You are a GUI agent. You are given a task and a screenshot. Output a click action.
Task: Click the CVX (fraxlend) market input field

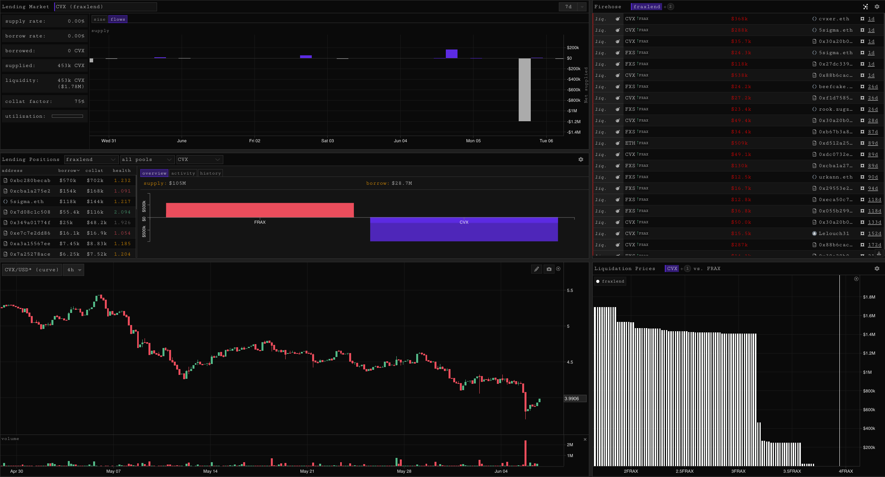click(x=105, y=7)
